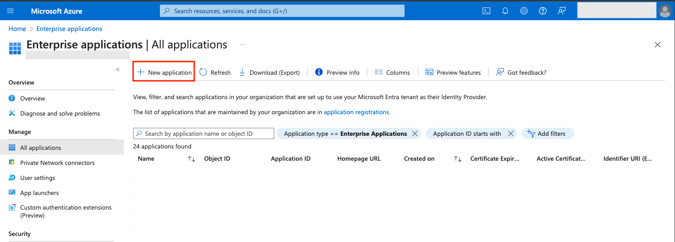Viewport: 675px width, 242px height.
Task: Click the account avatar icon
Action: point(665,11)
